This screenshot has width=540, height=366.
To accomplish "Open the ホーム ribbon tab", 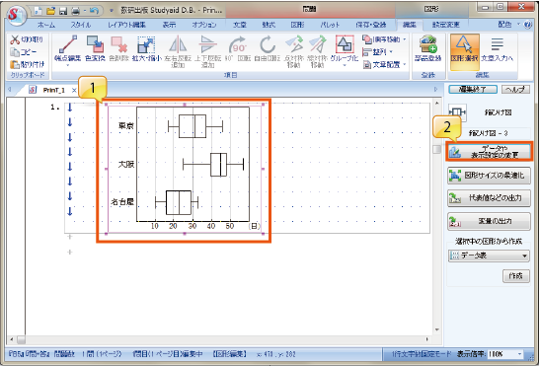I will [x=46, y=25].
